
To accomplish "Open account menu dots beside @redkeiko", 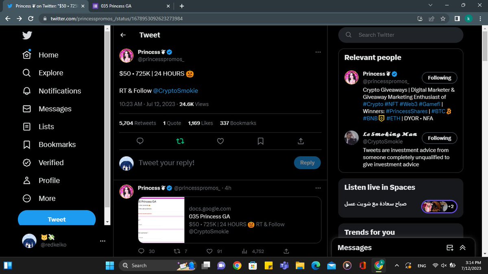I will pyautogui.click(x=102, y=241).
